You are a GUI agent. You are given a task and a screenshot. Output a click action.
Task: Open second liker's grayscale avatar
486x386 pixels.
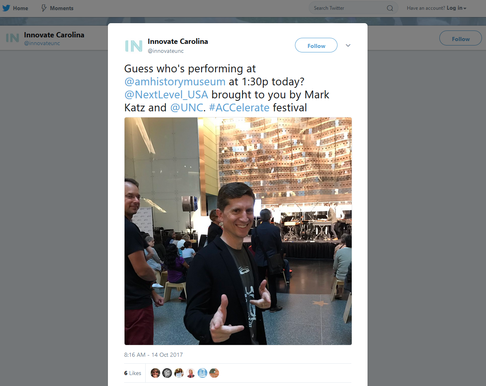coord(167,373)
